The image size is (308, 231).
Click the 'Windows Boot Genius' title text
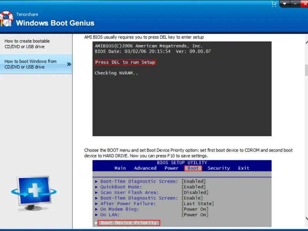pyautogui.click(x=55, y=23)
